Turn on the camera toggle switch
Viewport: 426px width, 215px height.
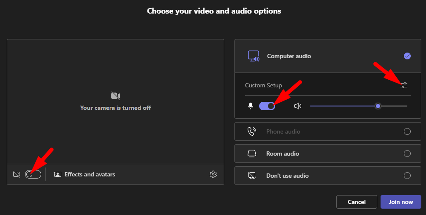click(x=33, y=174)
